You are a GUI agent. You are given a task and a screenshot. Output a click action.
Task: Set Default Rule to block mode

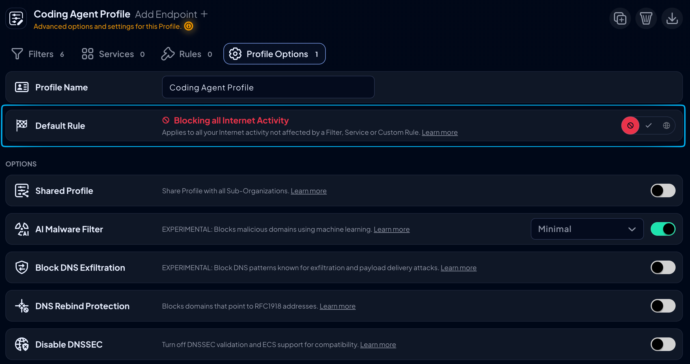tap(630, 125)
